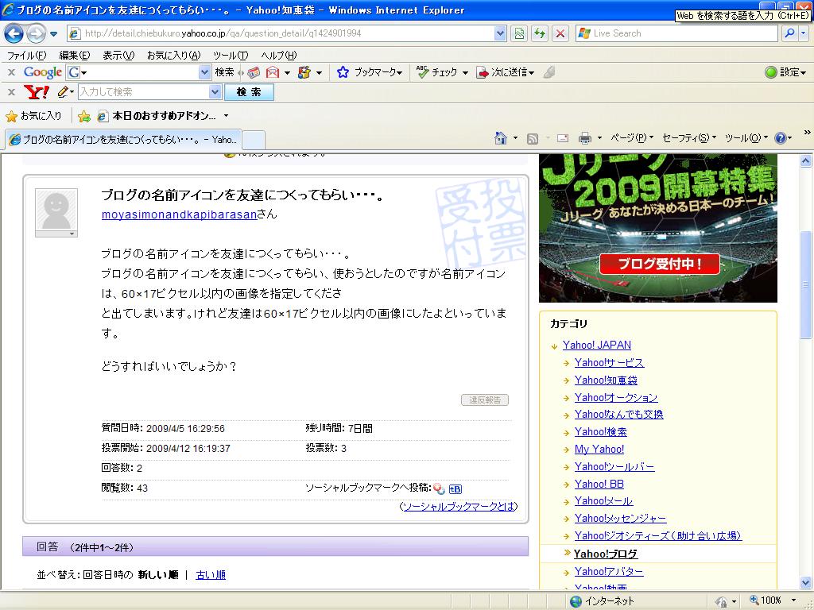Click the empty new tab button
The width and height of the screenshot is (814, 610).
coord(254,140)
